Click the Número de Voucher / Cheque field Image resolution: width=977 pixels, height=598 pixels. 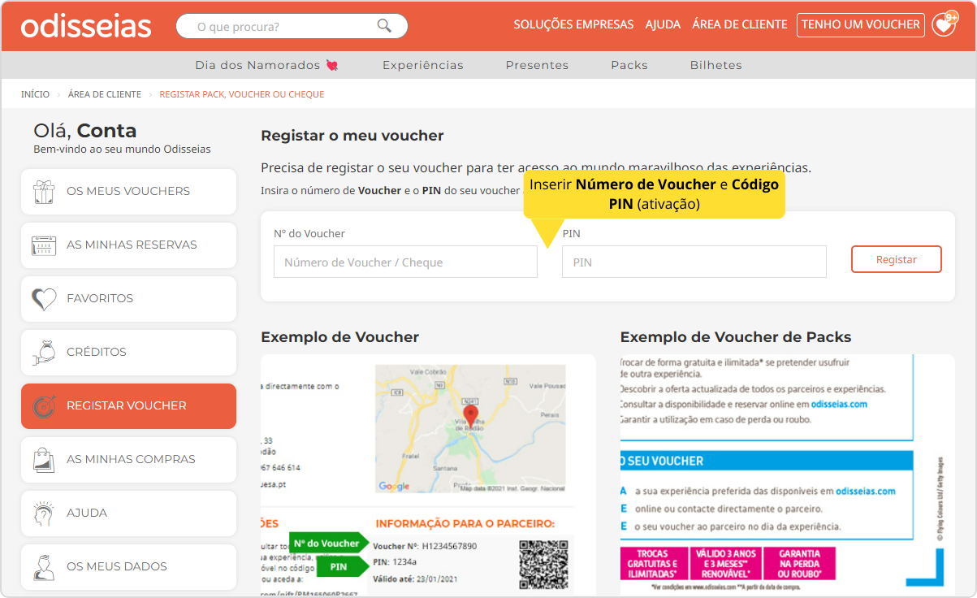[x=405, y=262]
